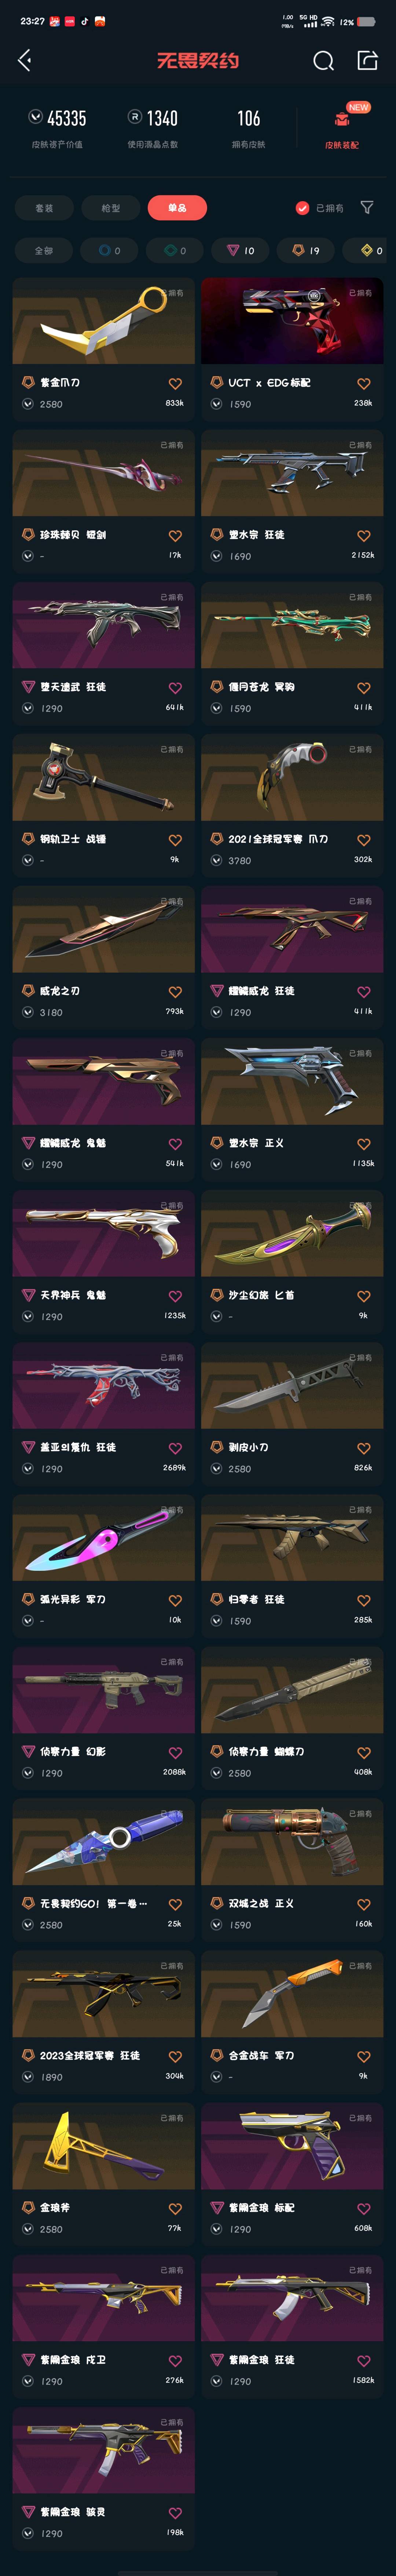
Task: Switch to the 套装 tab
Action: click(44, 208)
